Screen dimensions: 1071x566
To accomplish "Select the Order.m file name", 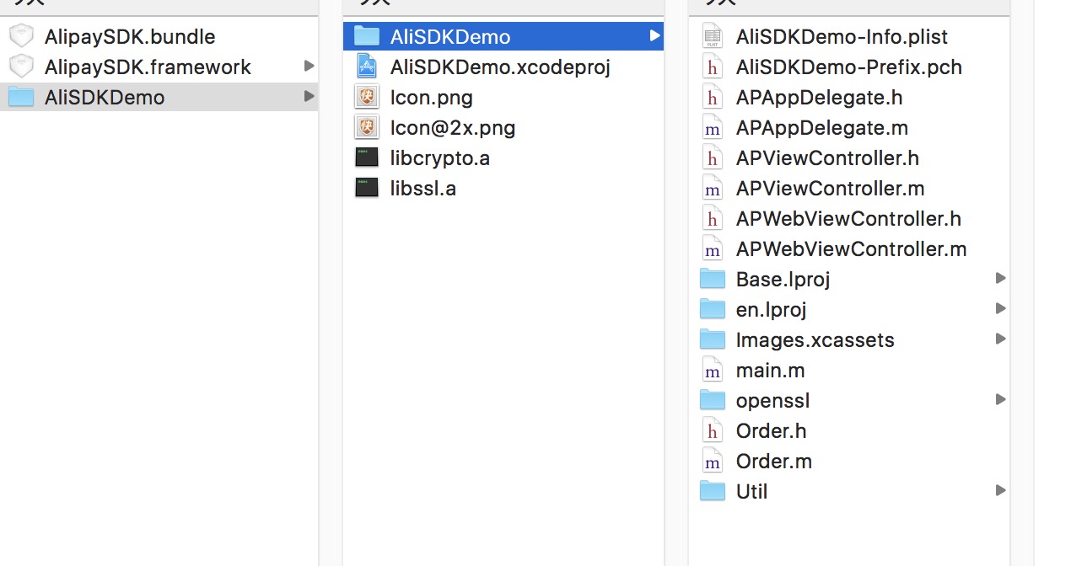I will tap(774, 462).
